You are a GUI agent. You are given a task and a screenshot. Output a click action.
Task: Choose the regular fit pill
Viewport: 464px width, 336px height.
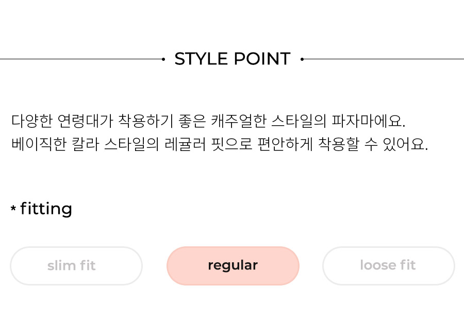tap(233, 265)
